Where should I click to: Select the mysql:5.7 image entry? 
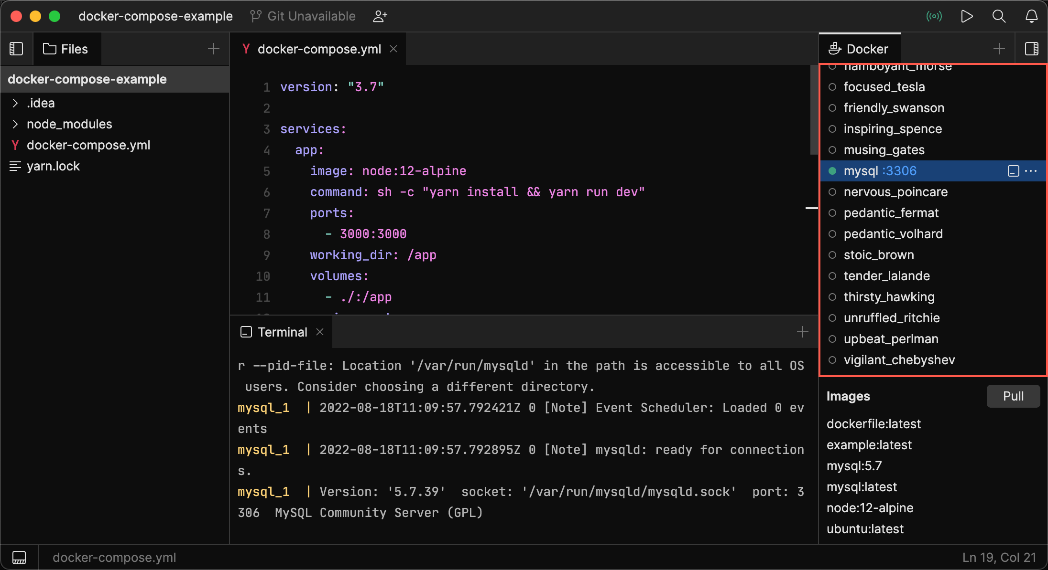(854, 466)
